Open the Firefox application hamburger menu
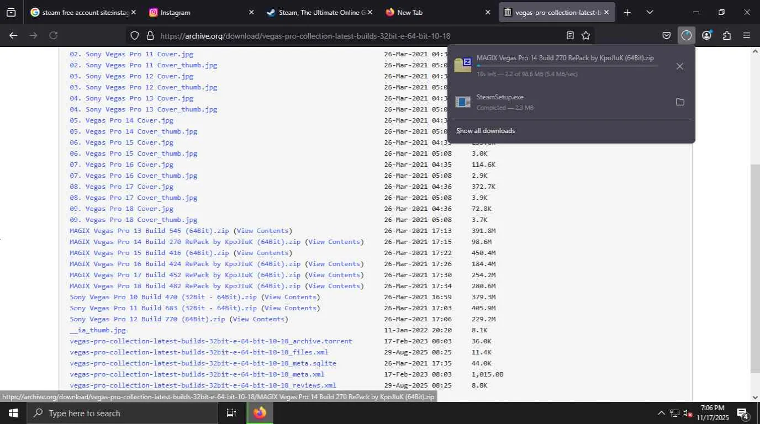This screenshot has height=424, width=760. point(747,35)
